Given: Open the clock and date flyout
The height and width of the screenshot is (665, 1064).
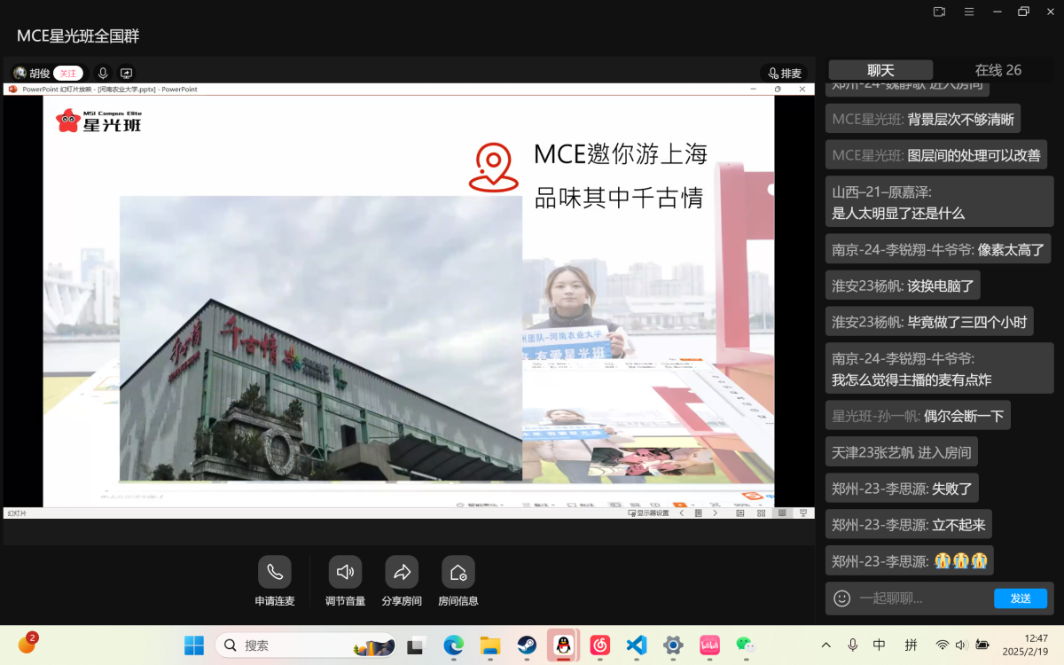Looking at the screenshot, I should tap(1036, 645).
